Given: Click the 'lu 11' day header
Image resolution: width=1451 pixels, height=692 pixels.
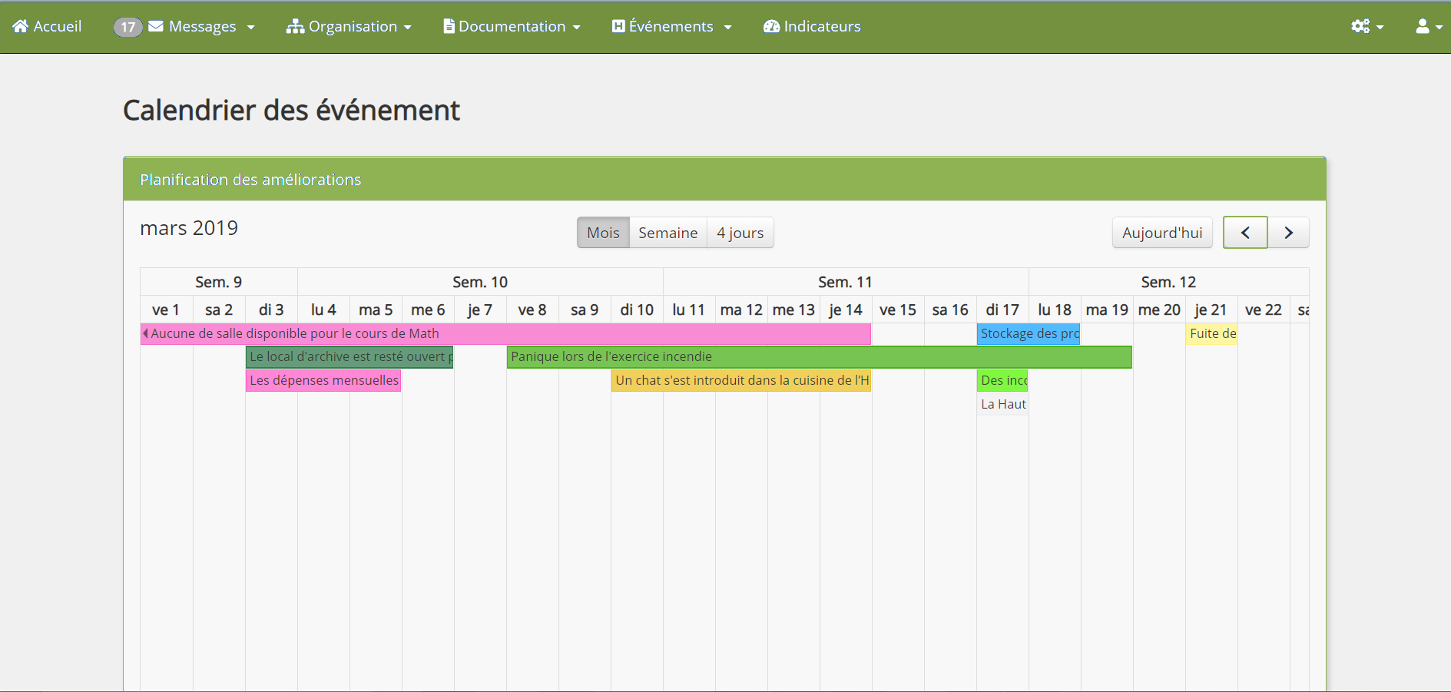Looking at the screenshot, I should coord(689,310).
